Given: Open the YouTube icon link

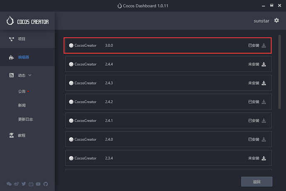Looking at the screenshot, I should (38, 184).
